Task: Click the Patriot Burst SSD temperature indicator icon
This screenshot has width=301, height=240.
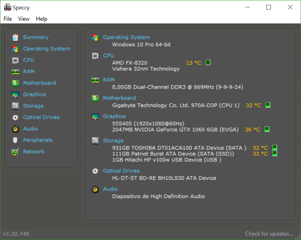Action: click(275, 153)
